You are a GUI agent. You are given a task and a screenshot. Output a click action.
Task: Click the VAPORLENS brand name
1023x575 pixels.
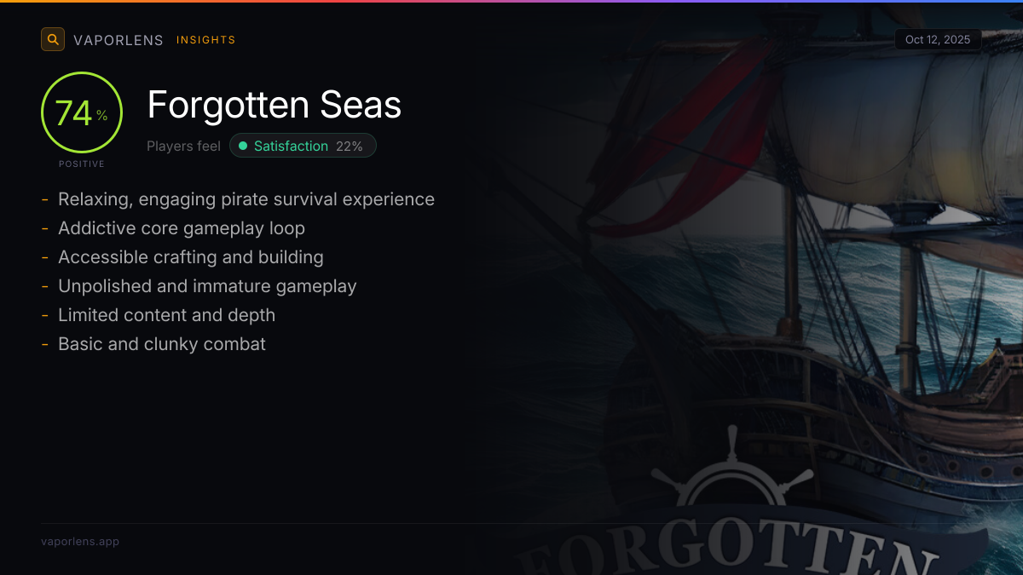point(118,40)
